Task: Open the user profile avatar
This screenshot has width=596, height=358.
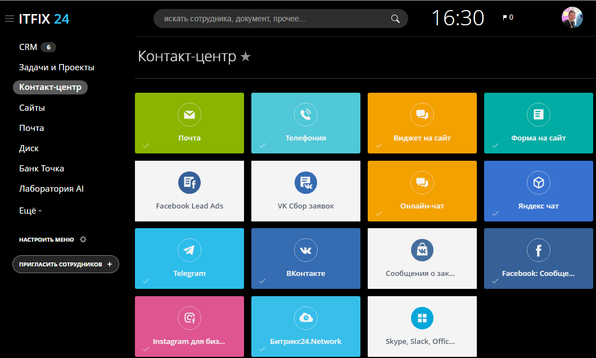Action: tap(572, 17)
